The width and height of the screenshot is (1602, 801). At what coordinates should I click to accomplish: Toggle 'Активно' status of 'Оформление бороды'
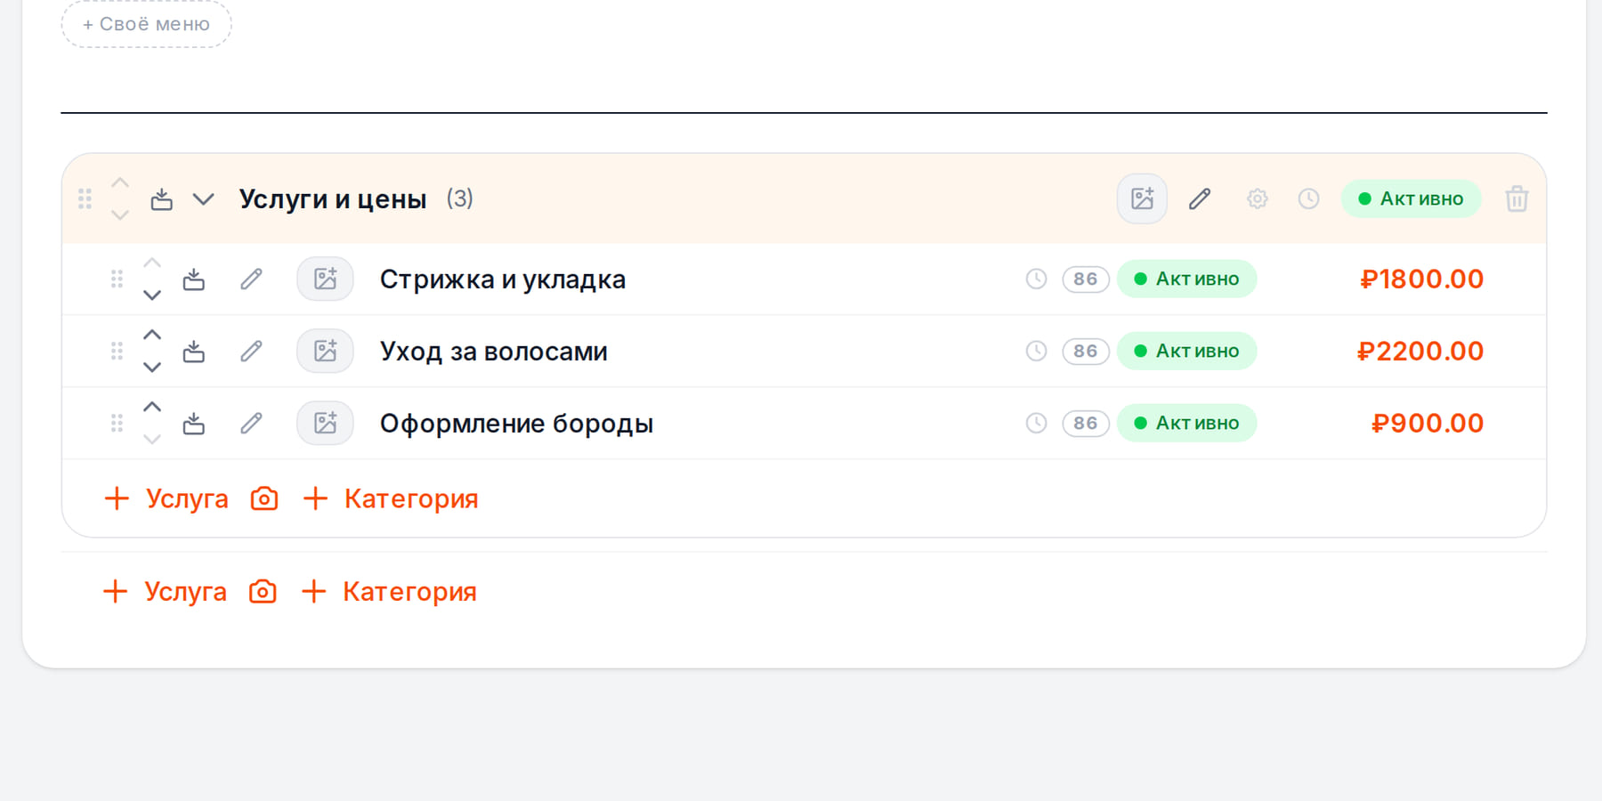1186,423
